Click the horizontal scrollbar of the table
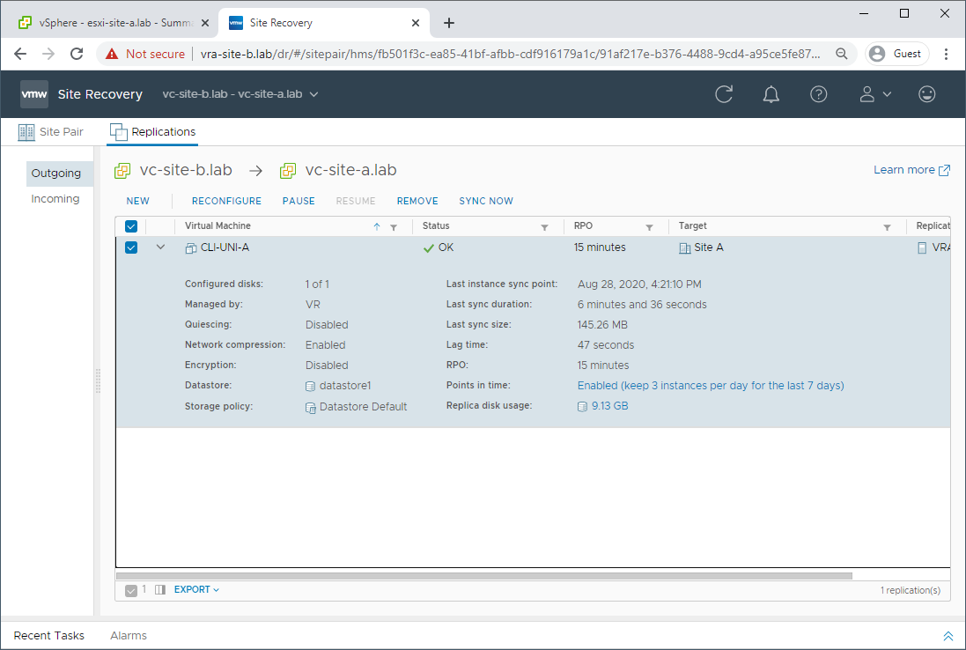This screenshot has width=966, height=650. pyautogui.click(x=484, y=576)
